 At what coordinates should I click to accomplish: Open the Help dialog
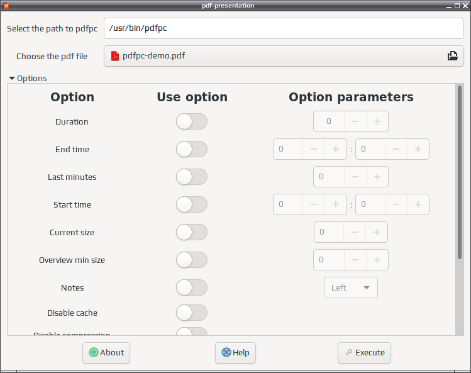(235, 353)
